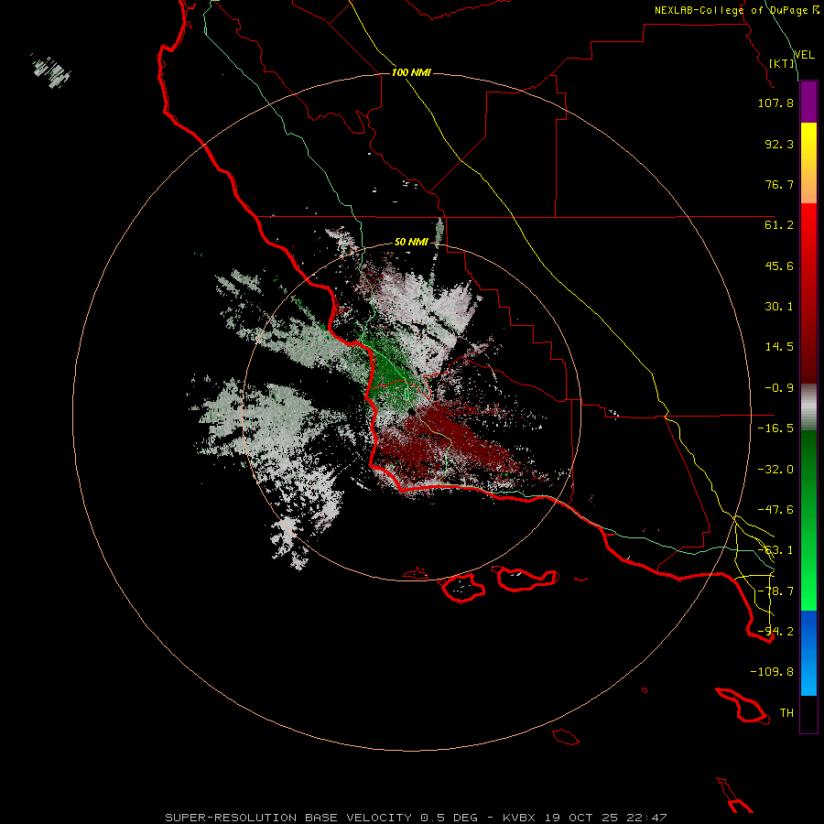Viewport: 824px width, 824px height.
Task: Click the 100 NMI range ring label
Action: (411, 72)
